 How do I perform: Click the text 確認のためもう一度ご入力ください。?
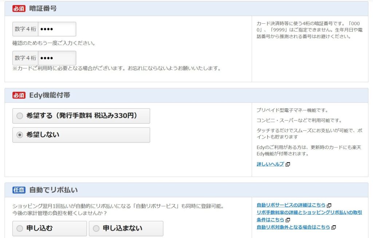coord(54,43)
